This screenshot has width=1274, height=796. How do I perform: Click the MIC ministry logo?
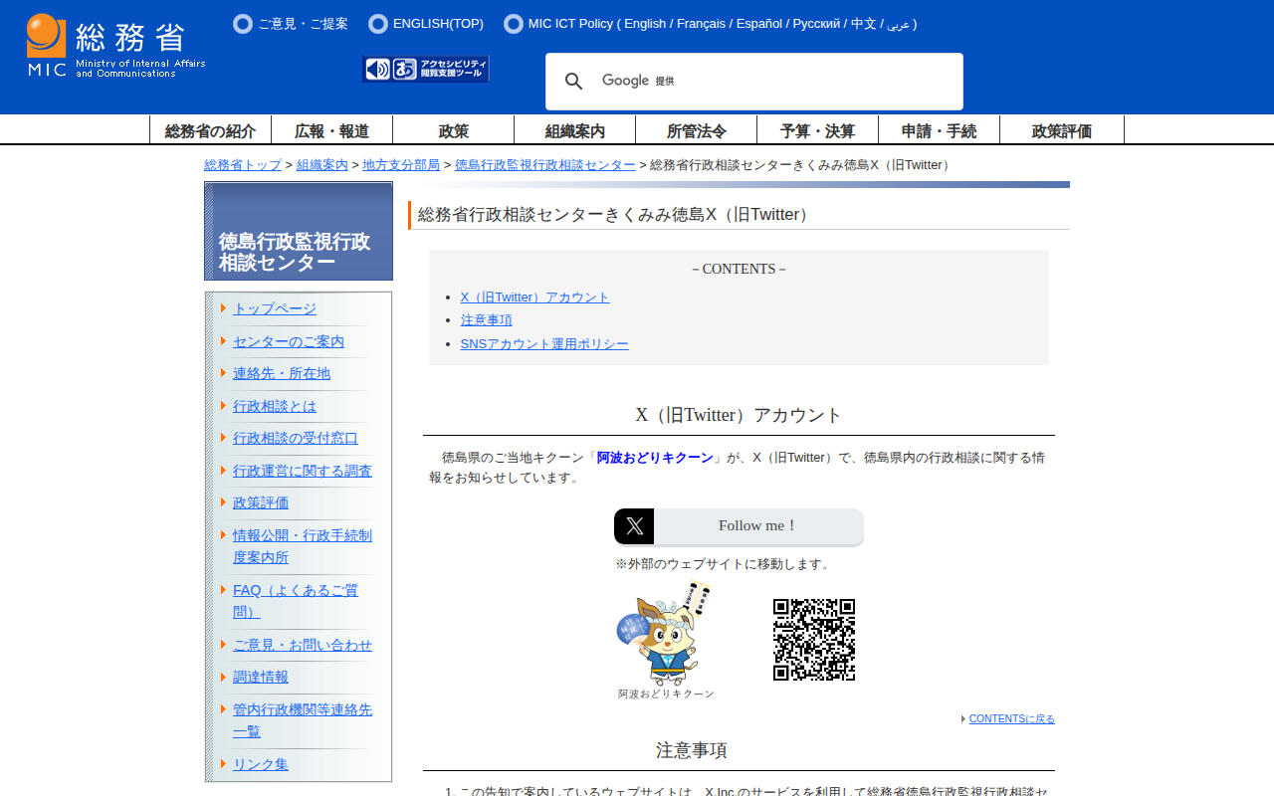[x=115, y=46]
